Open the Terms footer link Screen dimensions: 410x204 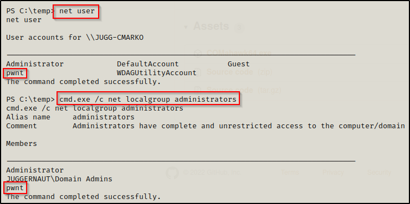click(x=290, y=172)
